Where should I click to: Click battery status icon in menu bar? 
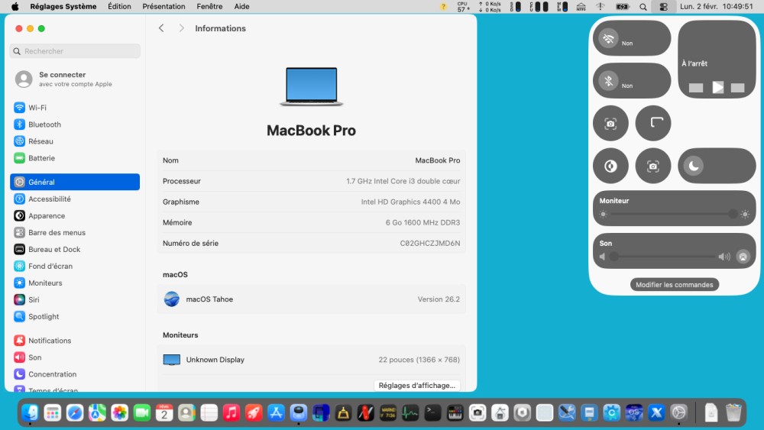coord(622,7)
